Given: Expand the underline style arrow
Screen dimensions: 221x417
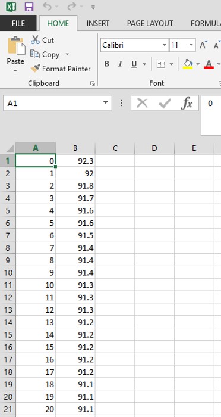Looking at the screenshot, I should [144, 64].
